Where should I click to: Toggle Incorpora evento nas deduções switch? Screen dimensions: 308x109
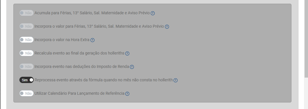pyautogui.click(x=27, y=66)
